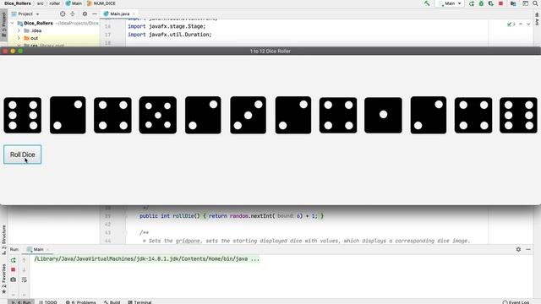Select the Dice_Rollers project node
The image size is (541, 304).
coord(38,23)
